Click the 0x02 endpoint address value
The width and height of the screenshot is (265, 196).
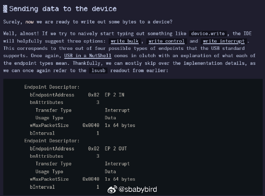pos(94,148)
